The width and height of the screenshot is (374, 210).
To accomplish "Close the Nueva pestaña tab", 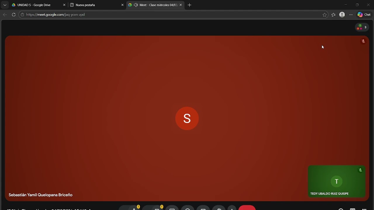I will tap(122, 5).
